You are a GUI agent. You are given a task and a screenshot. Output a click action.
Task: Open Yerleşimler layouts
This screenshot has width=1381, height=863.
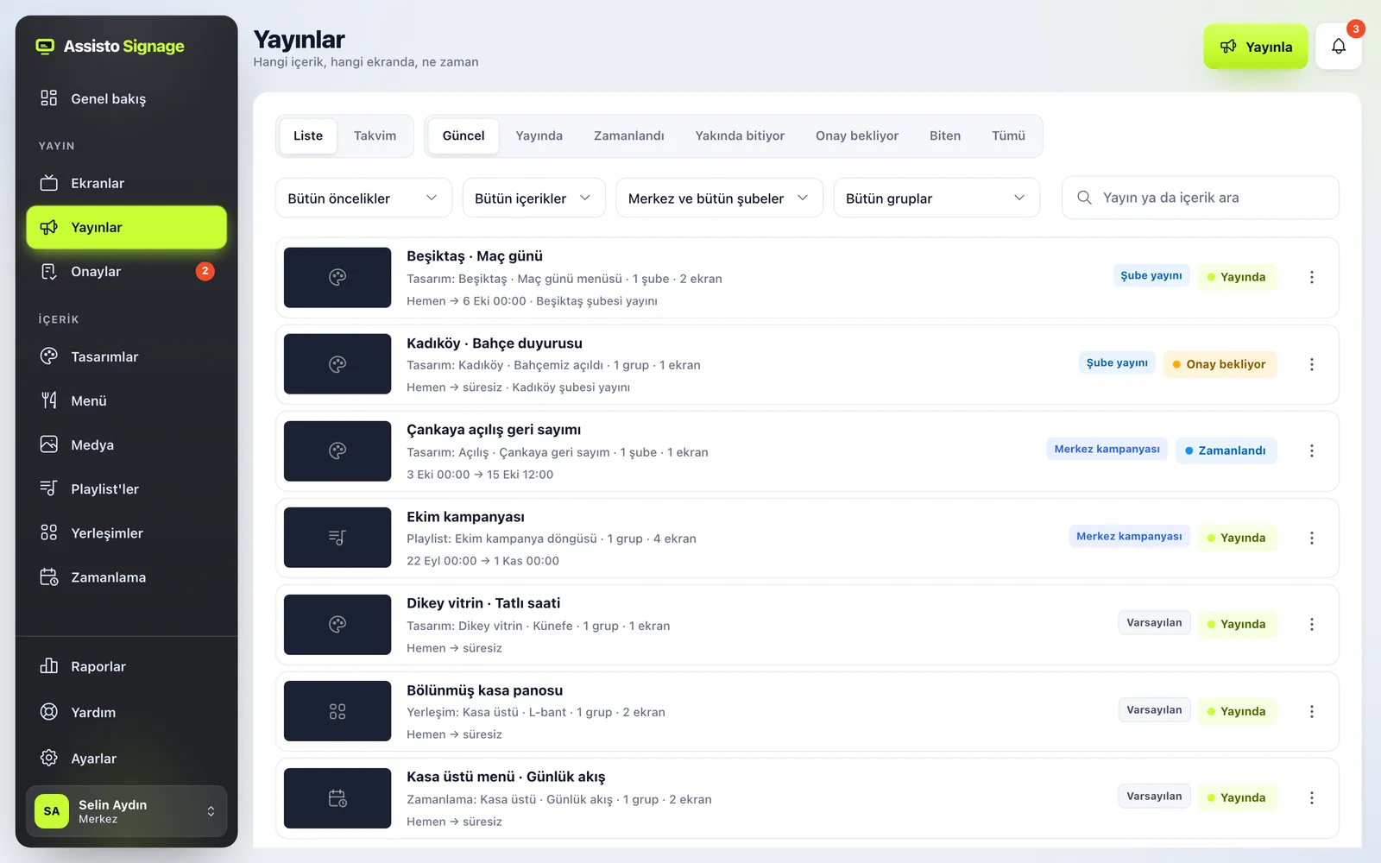126,532
